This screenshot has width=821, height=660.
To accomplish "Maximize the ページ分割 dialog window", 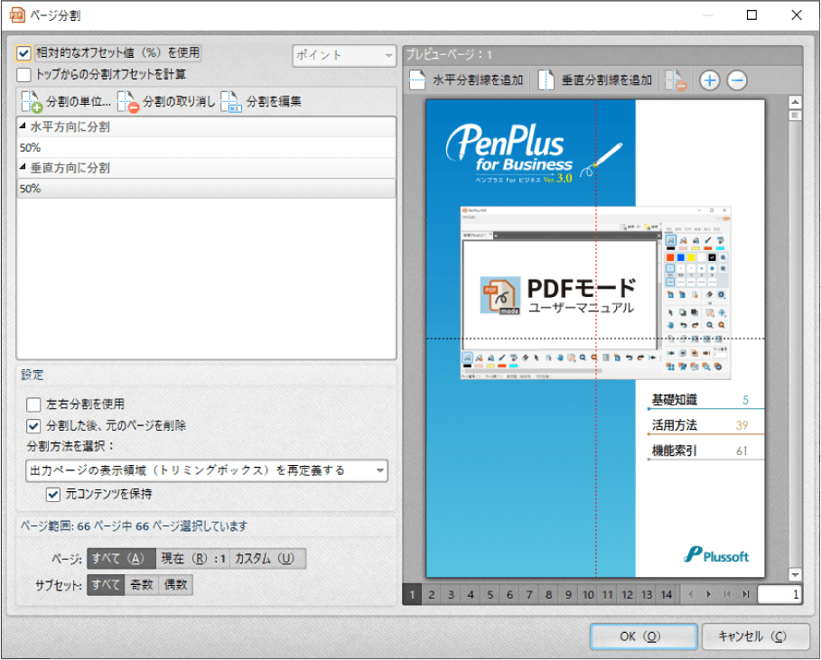I will click(751, 14).
